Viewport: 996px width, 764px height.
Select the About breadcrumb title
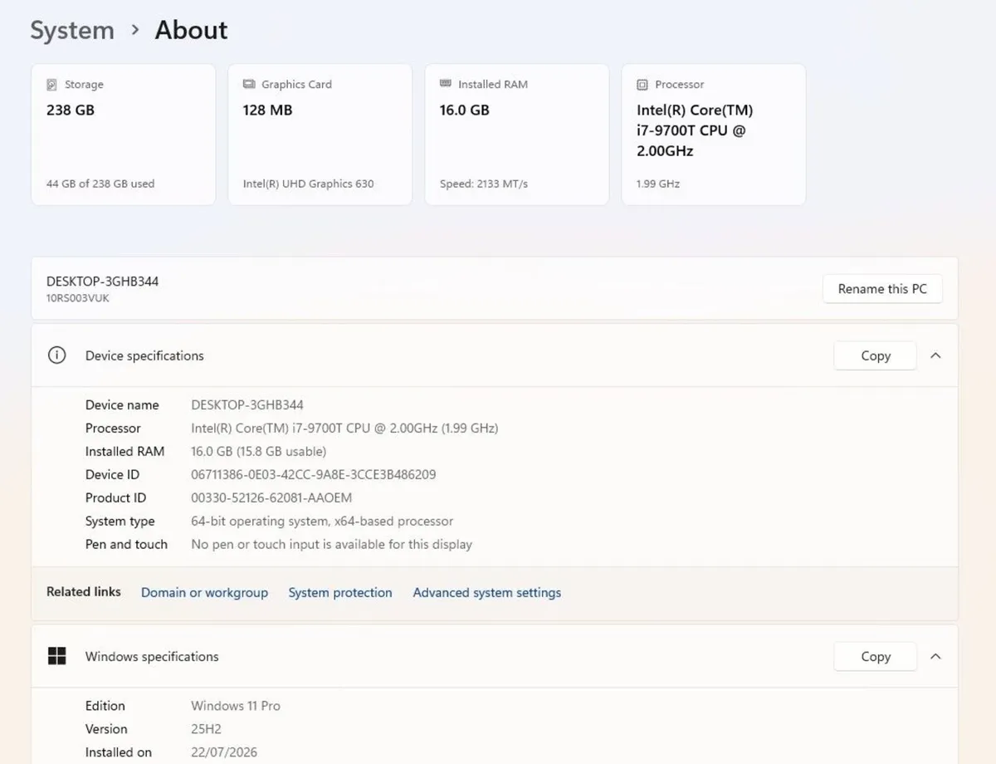coord(191,30)
